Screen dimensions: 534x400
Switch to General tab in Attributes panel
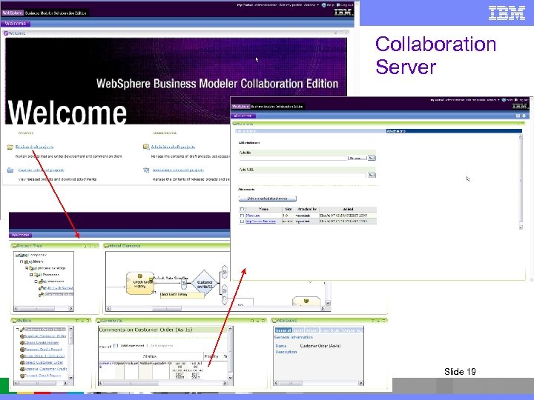283,330
